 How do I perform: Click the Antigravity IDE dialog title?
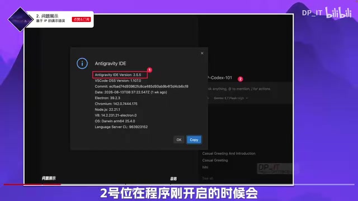(110, 64)
